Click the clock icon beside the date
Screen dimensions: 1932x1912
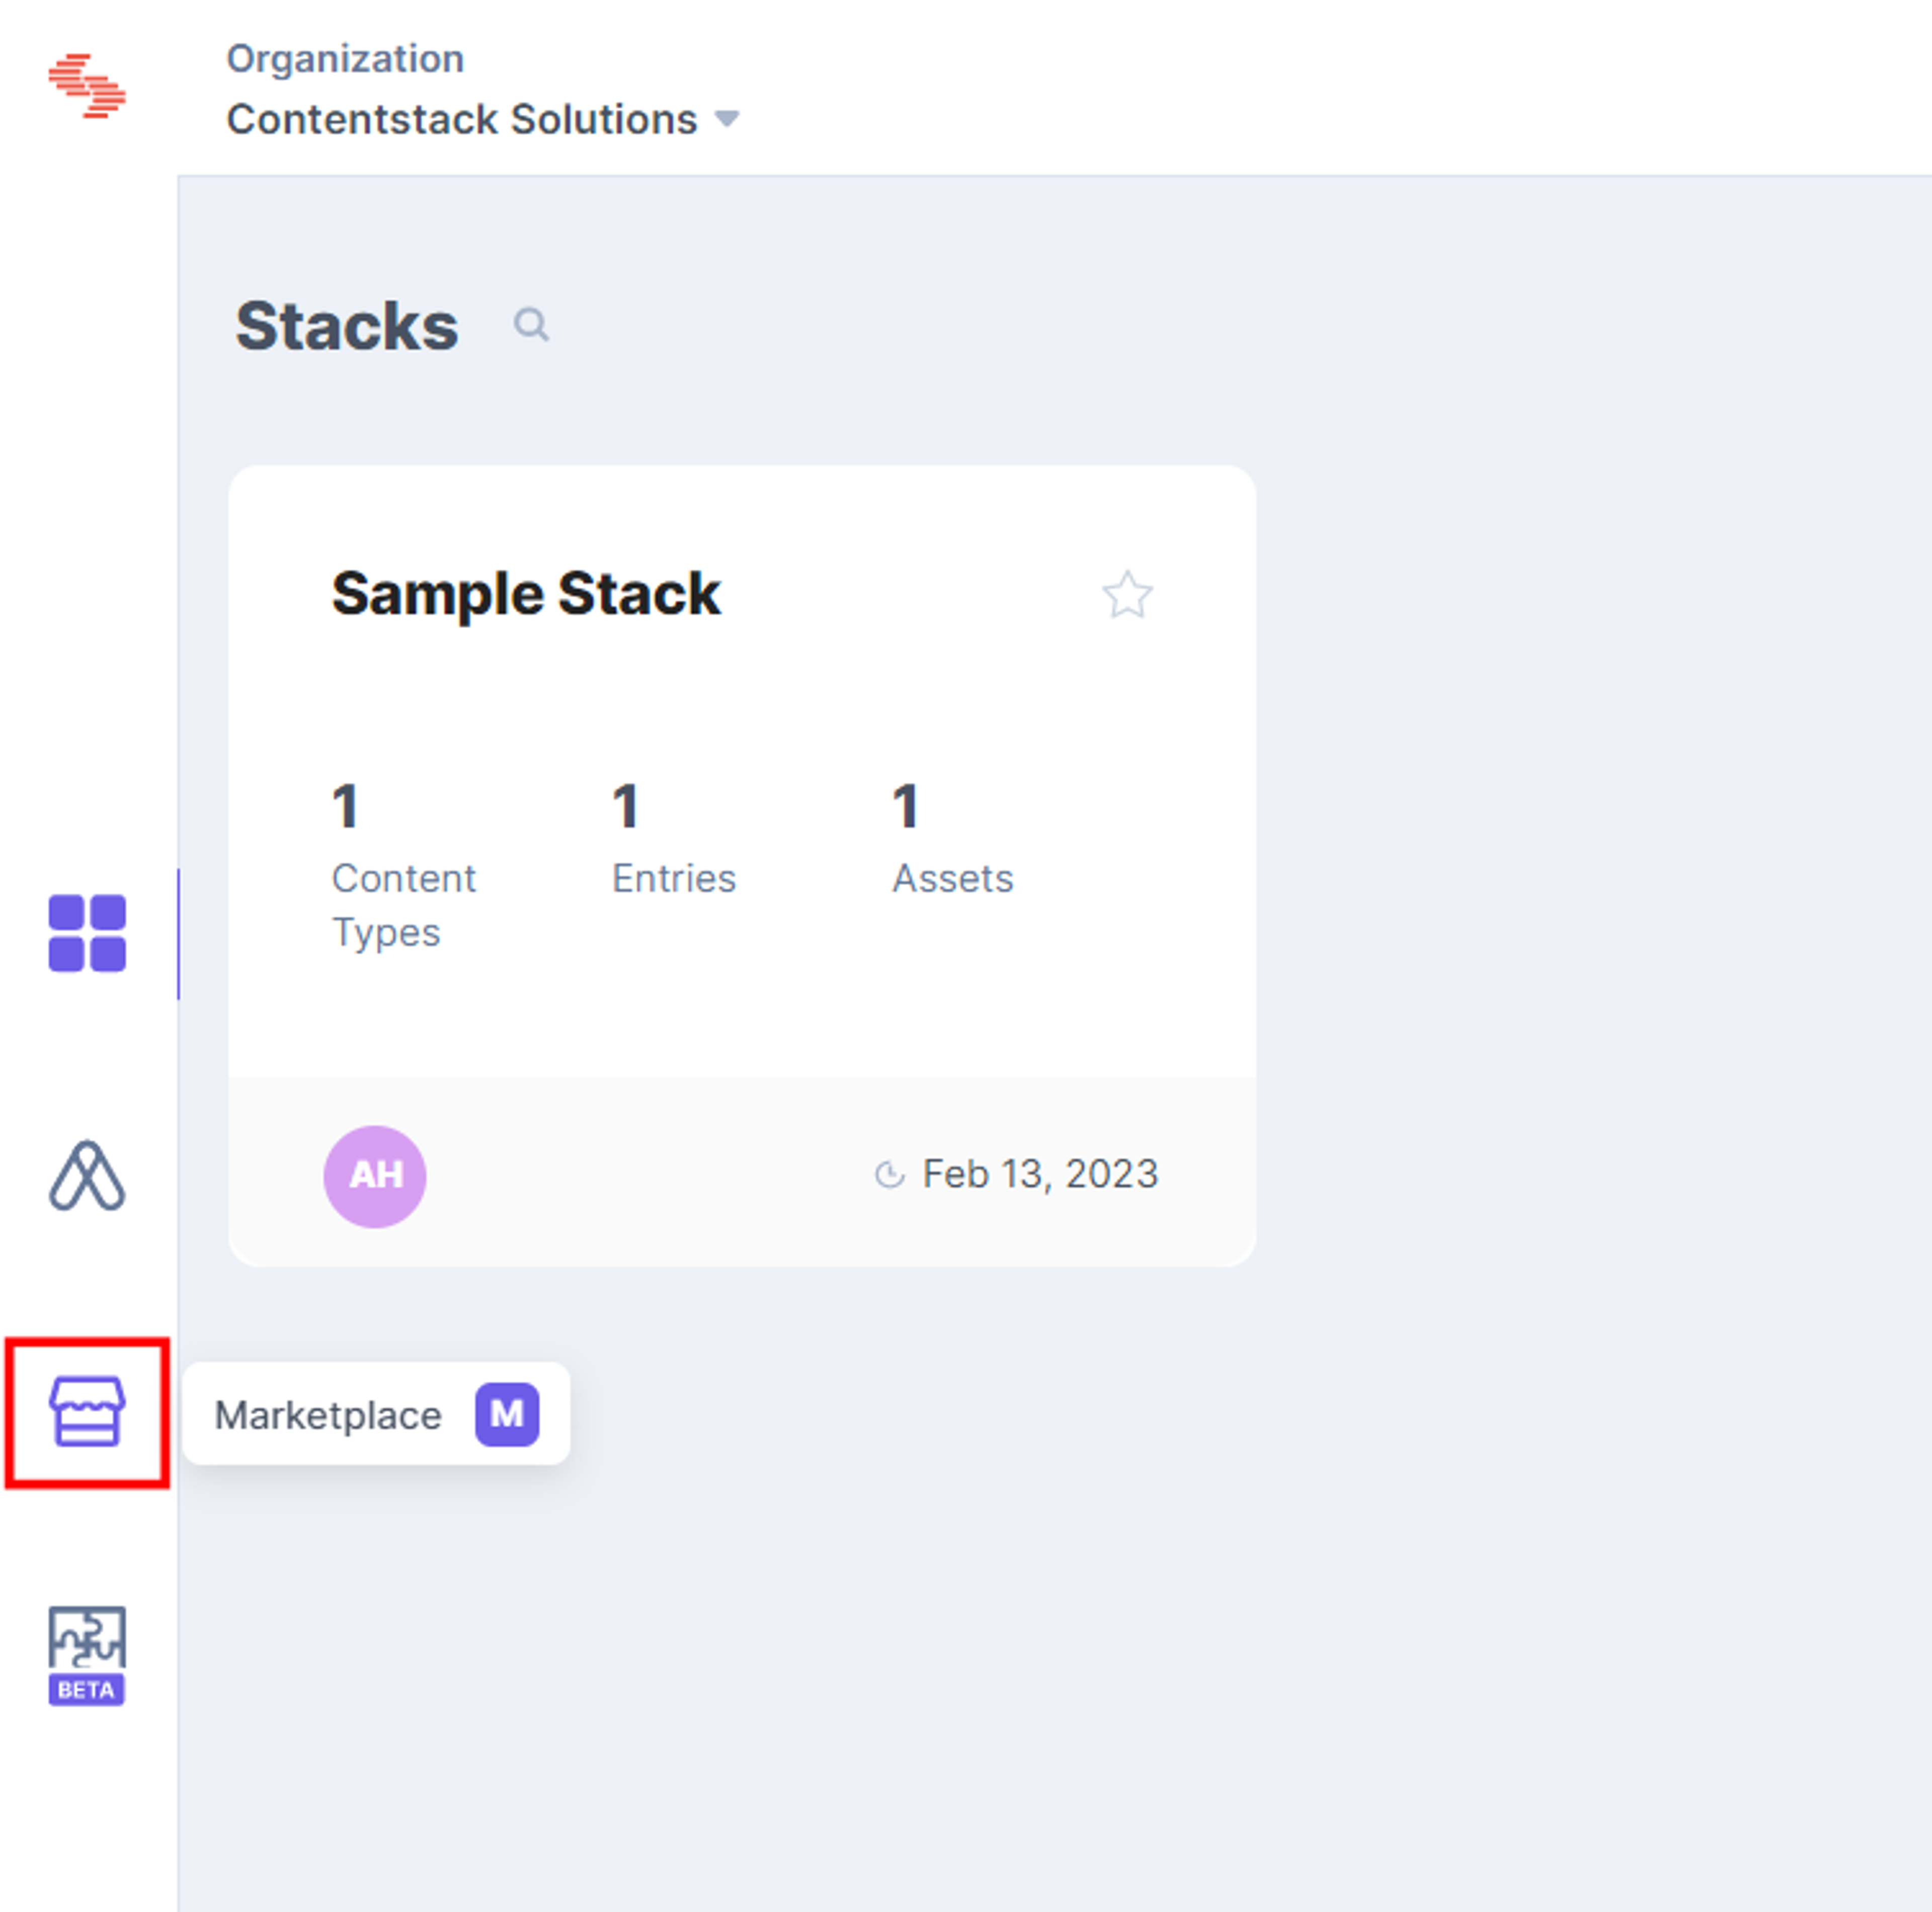tap(890, 1175)
